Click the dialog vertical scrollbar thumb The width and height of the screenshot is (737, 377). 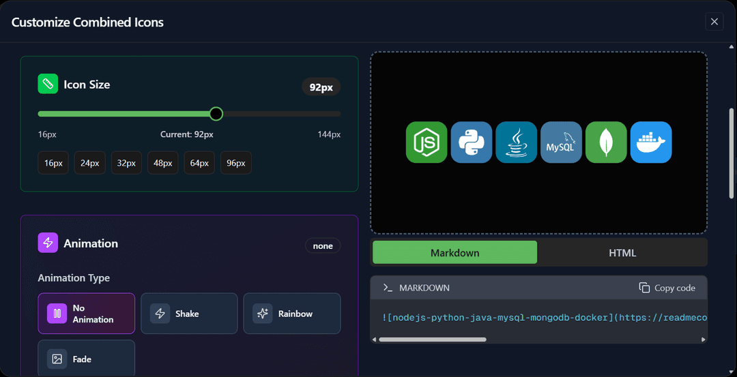click(731, 153)
